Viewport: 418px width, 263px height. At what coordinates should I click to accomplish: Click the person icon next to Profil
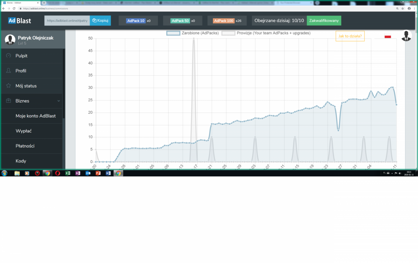click(8, 71)
